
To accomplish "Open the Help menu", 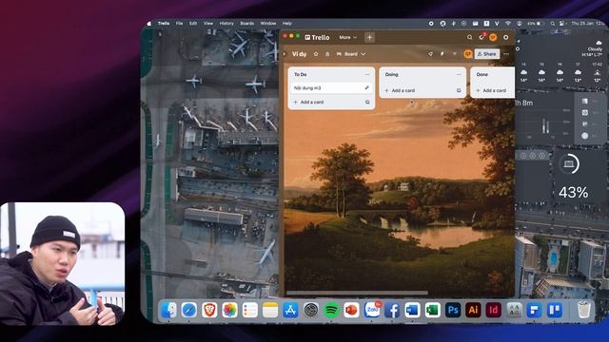I will [287, 23].
